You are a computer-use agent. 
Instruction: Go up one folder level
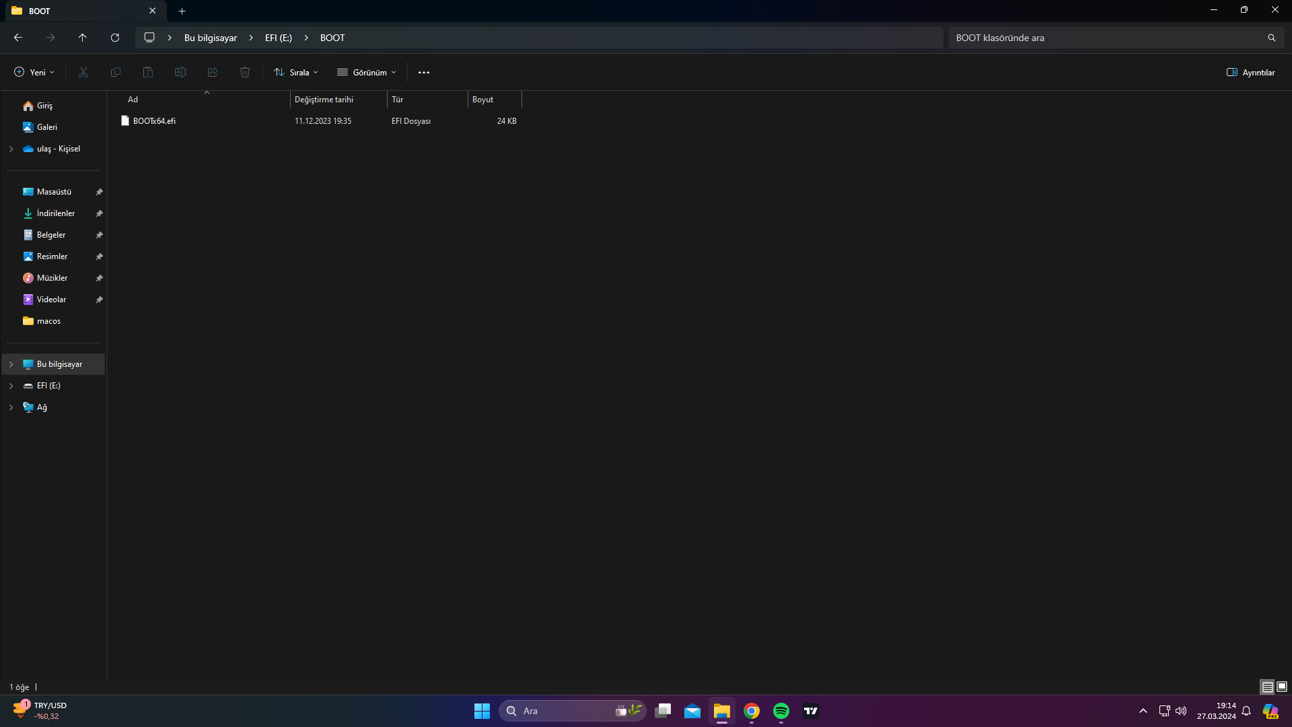83,38
